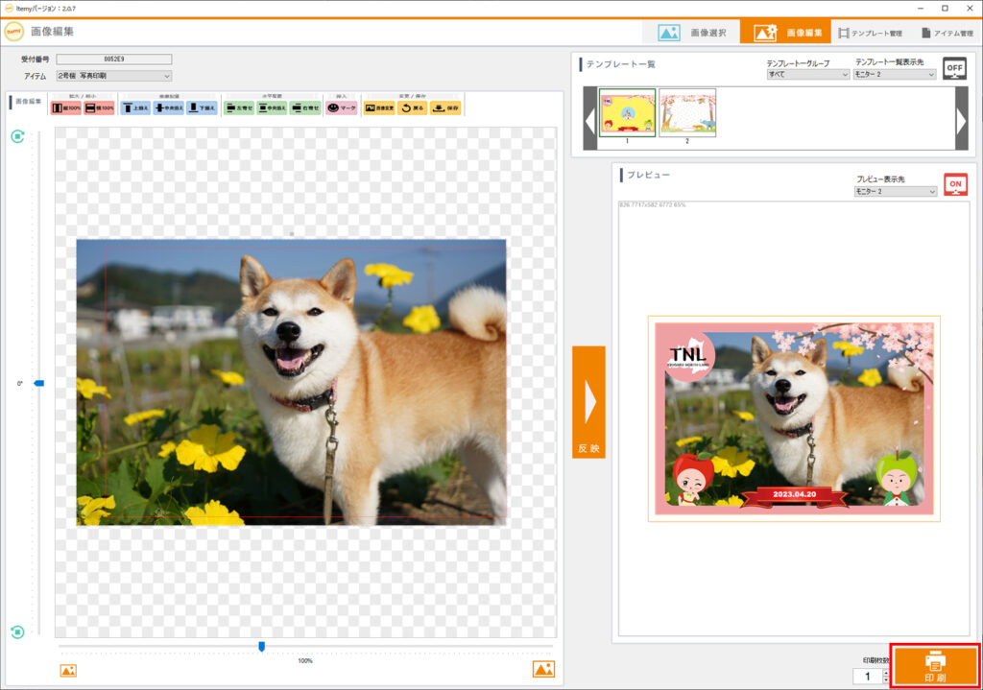Click the 横100% horizontal fit button

coord(100,108)
